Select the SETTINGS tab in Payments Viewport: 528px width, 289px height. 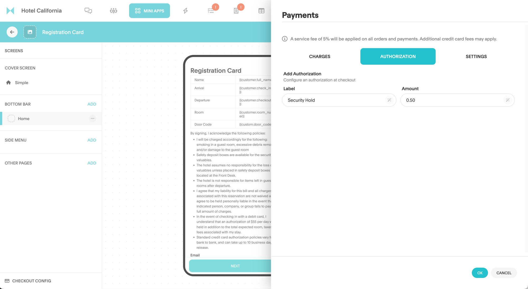coord(477,56)
